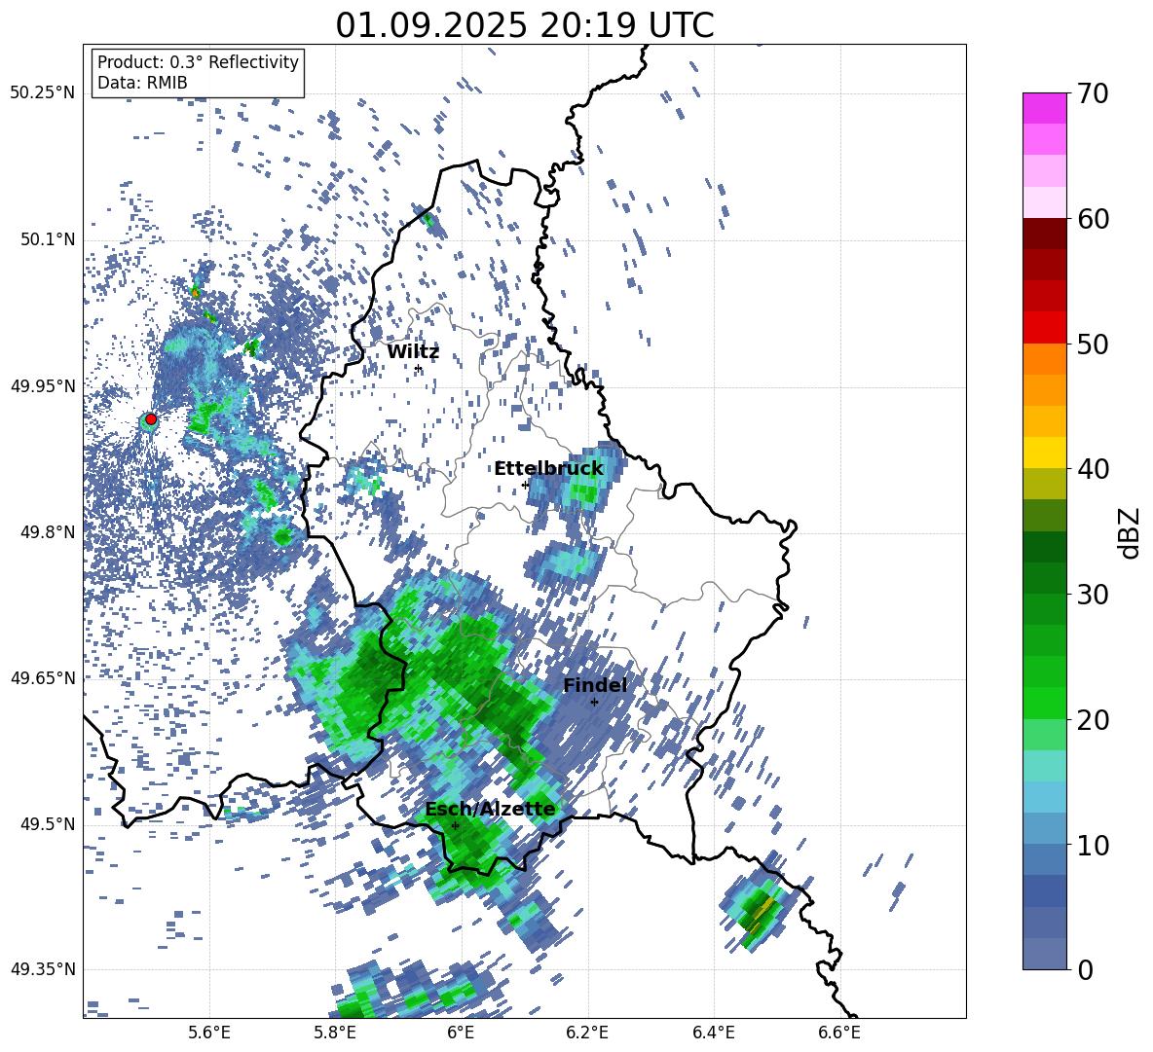Click the colorbar 40 tick label
Screen dimensions: 1153x1052
[1094, 469]
